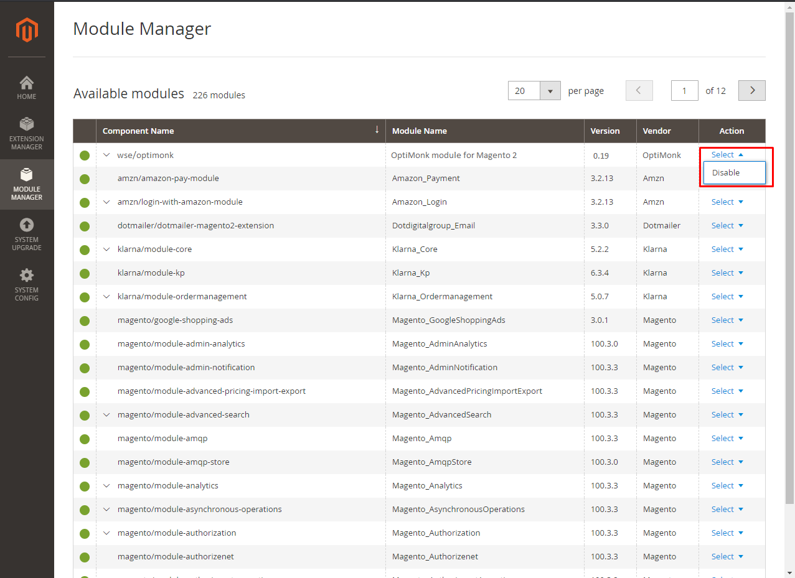The width and height of the screenshot is (795, 578).
Task: Click green status dot for magento/google-shopping-ads
Action: coord(85,321)
